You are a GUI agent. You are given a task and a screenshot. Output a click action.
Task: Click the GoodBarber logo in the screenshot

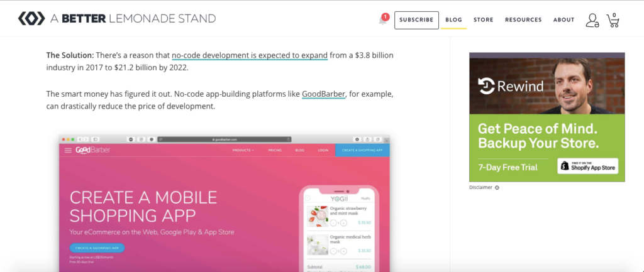pyautogui.click(x=92, y=150)
